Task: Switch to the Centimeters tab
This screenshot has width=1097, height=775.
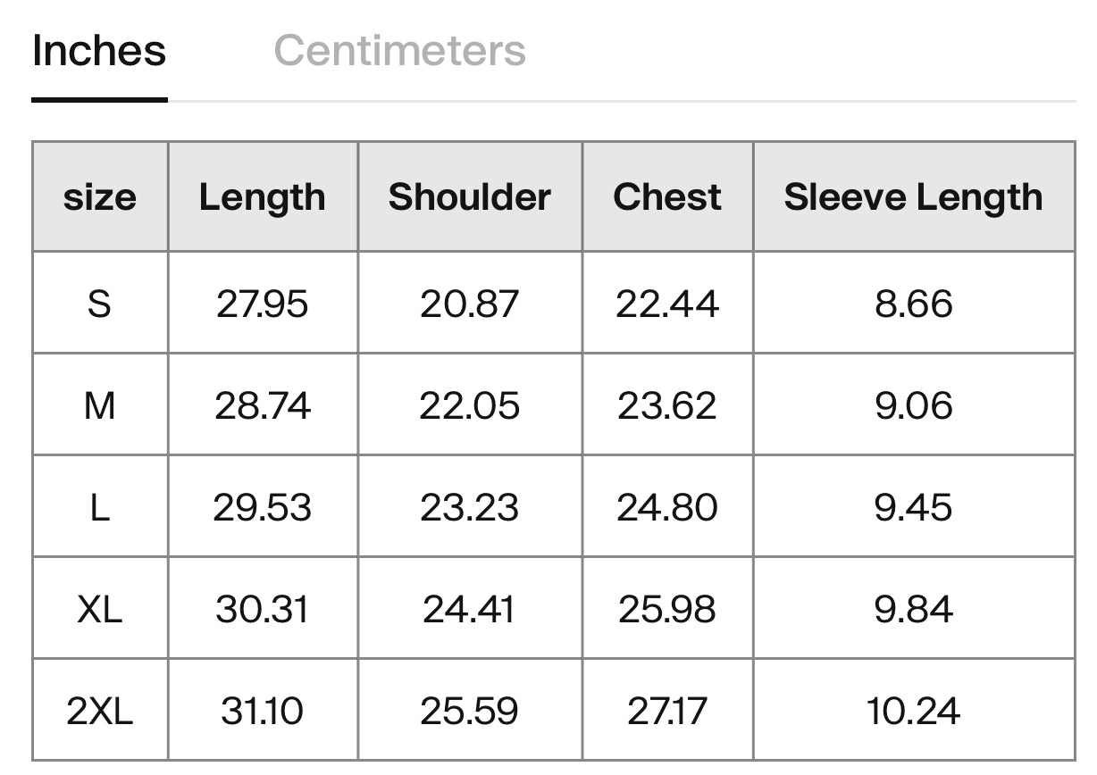Action: point(399,50)
